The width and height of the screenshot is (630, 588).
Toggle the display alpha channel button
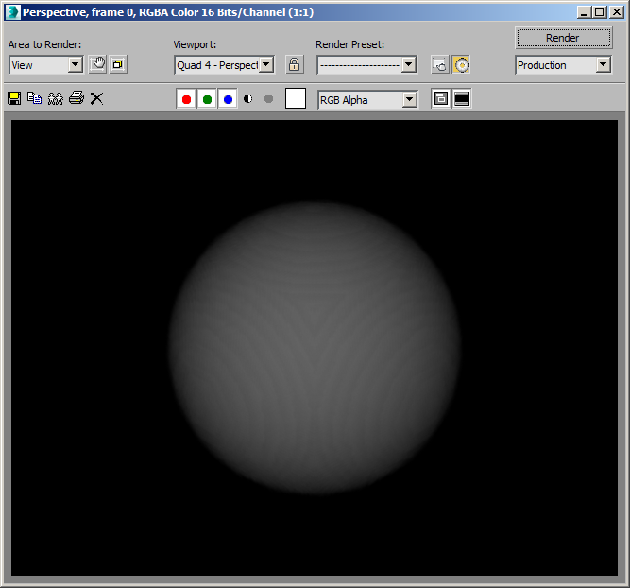248,99
